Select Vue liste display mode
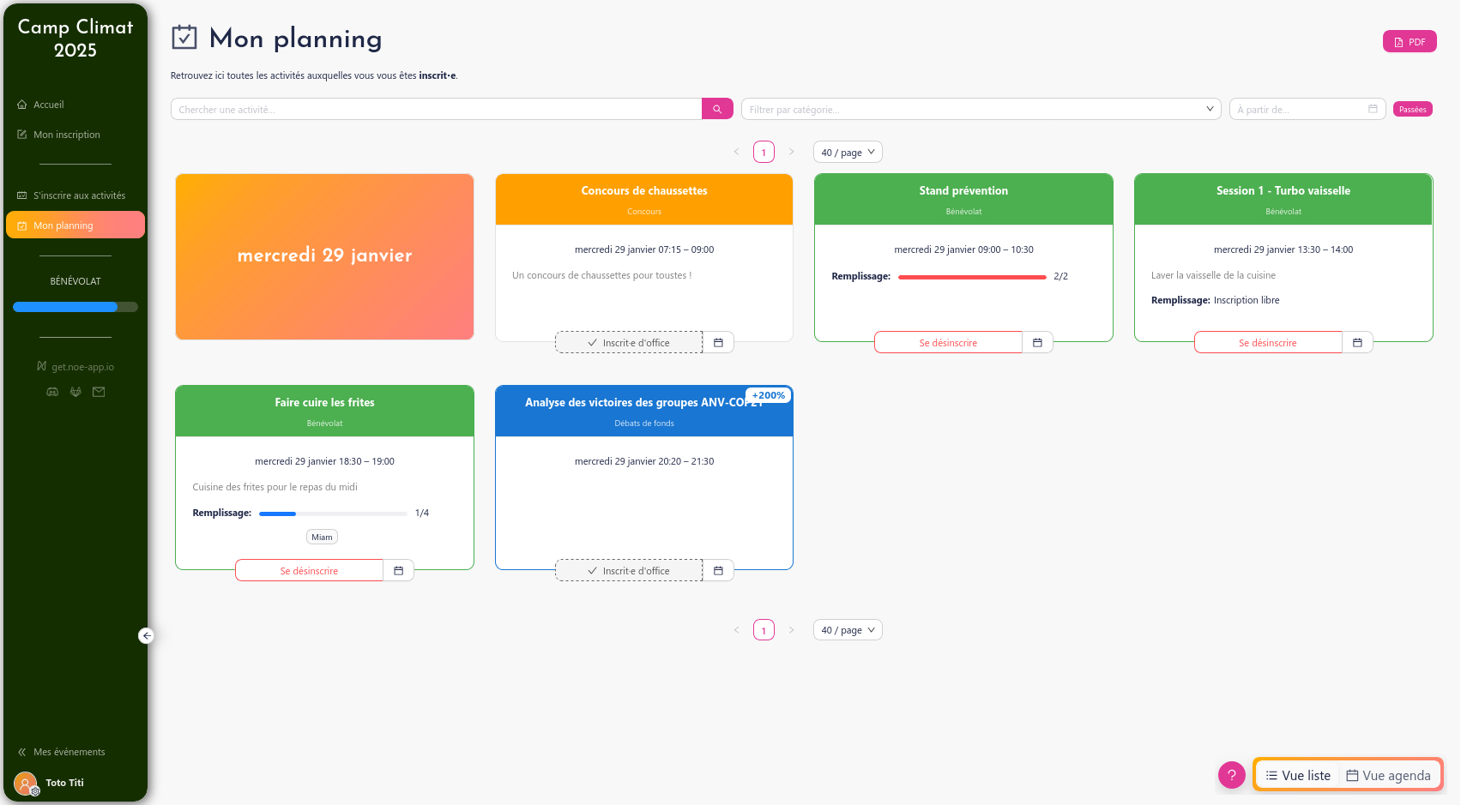This screenshot has width=1461, height=805. point(1298,775)
